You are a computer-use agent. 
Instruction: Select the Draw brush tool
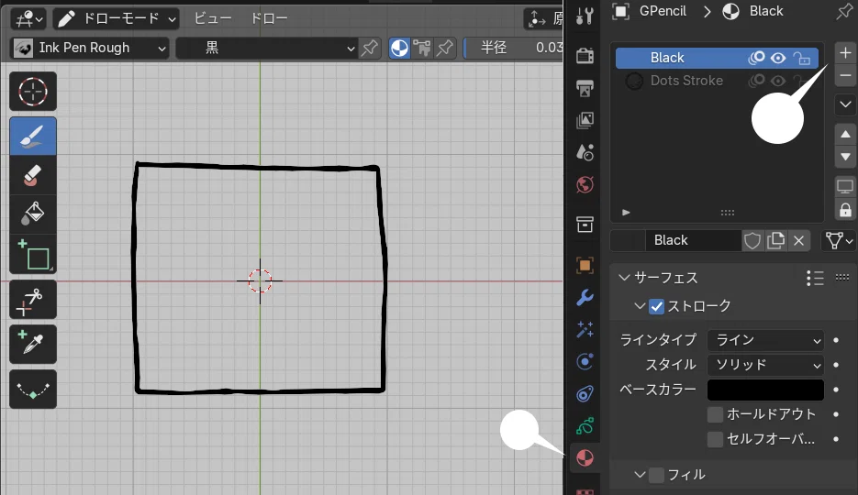click(x=33, y=136)
